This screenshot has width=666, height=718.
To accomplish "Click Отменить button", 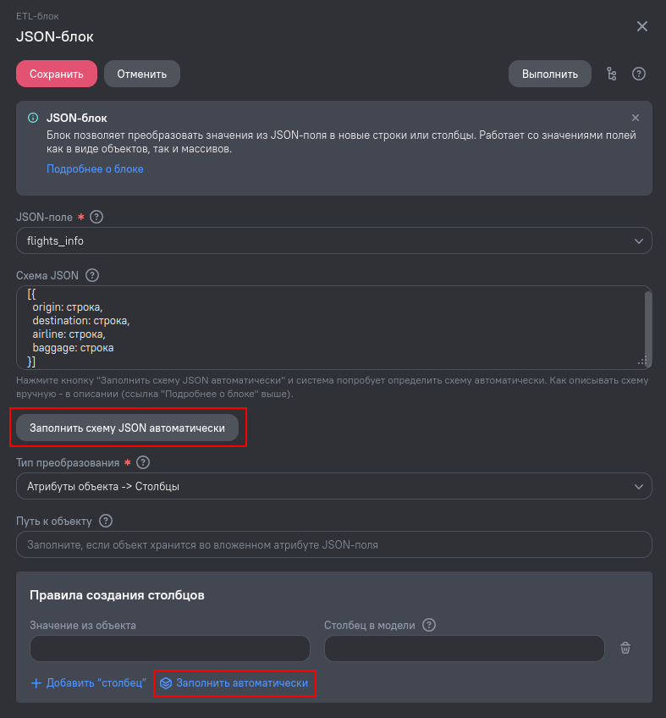I will tap(142, 74).
